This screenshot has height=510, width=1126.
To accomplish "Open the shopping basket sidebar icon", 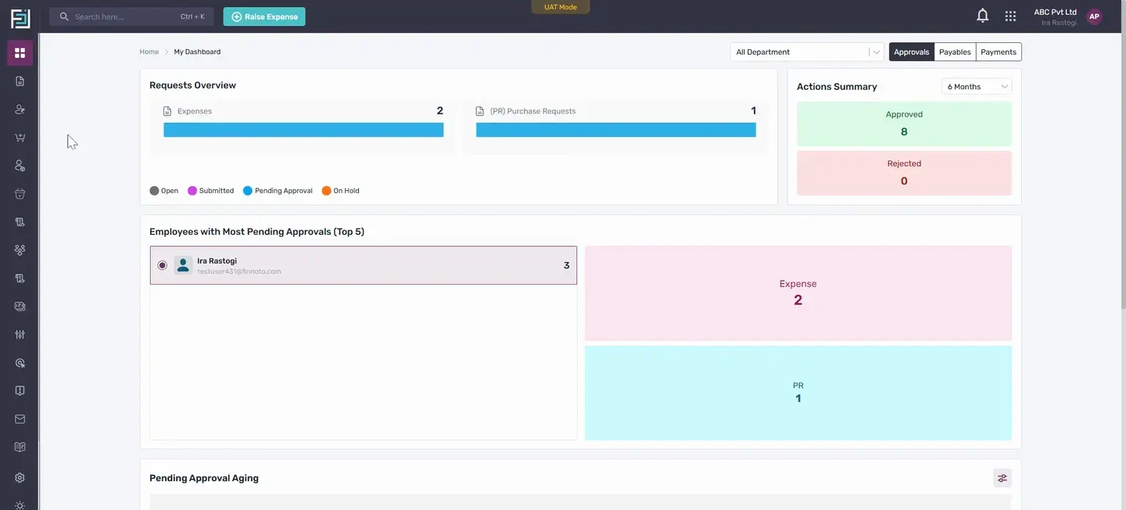I will point(20,194).
